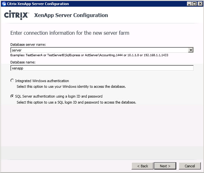Click the Citrix XenApp title bar icon
This screenshot has width=204, height=173.
tap(4, 4)
